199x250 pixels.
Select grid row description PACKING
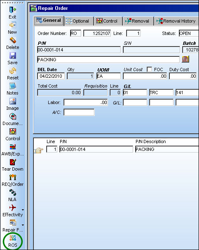pyautogui.click(x=167, y=149)
